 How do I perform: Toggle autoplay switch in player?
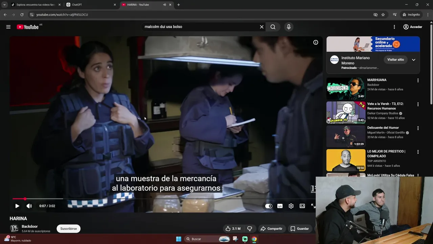tap(269, 206)
